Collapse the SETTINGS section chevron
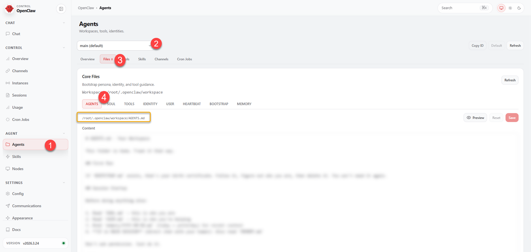The image size is (531, 252). coord(64,182)
